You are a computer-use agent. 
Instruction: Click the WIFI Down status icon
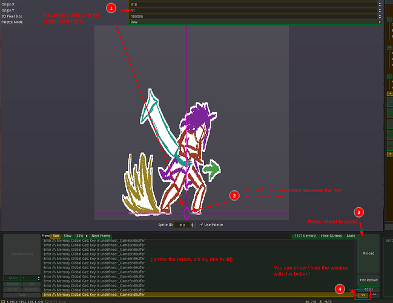tap(47, 302)
